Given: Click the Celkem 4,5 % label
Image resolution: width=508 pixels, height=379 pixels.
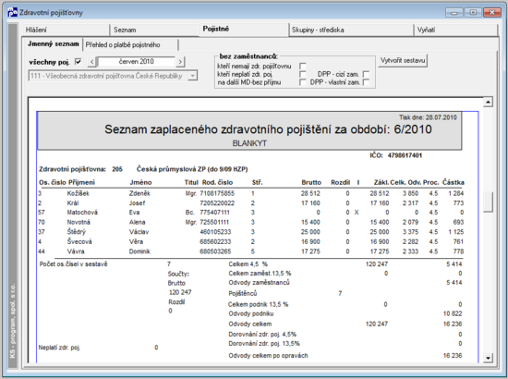Looking at the screenshot, I should tap(248, 264).
